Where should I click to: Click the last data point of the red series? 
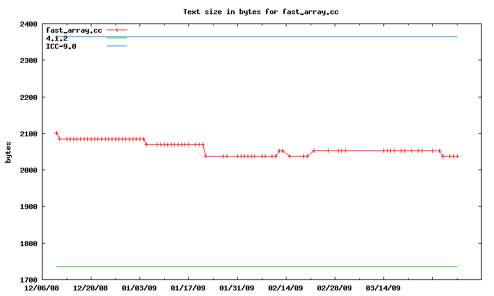[457, 156]
